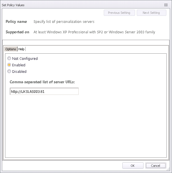Click the 'Specify list of personalization servers' text
Image resolution: width=172 pixels, height=173 pixels.
[x=64, y=22]
